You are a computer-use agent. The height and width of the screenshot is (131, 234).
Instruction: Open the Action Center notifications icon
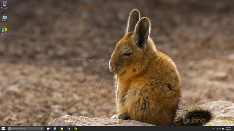point(223,128)
